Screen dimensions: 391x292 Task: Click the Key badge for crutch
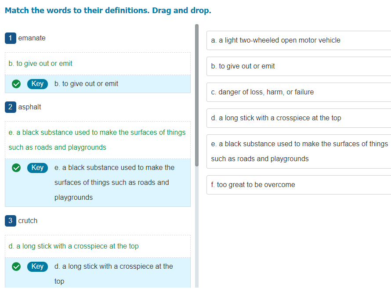(x=37, y=267)
